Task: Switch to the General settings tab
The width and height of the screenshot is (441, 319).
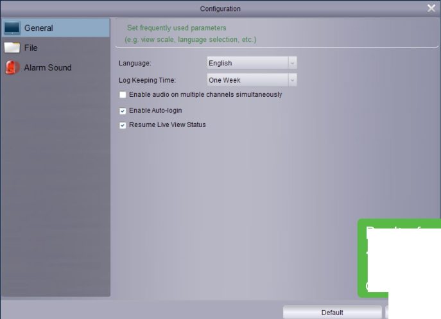Action: point(39,28)
